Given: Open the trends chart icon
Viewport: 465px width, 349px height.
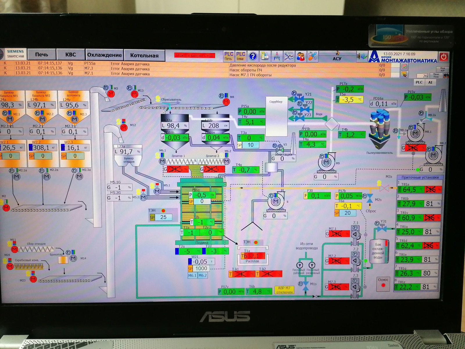Looking at the screenshot, I should point(289,56).
